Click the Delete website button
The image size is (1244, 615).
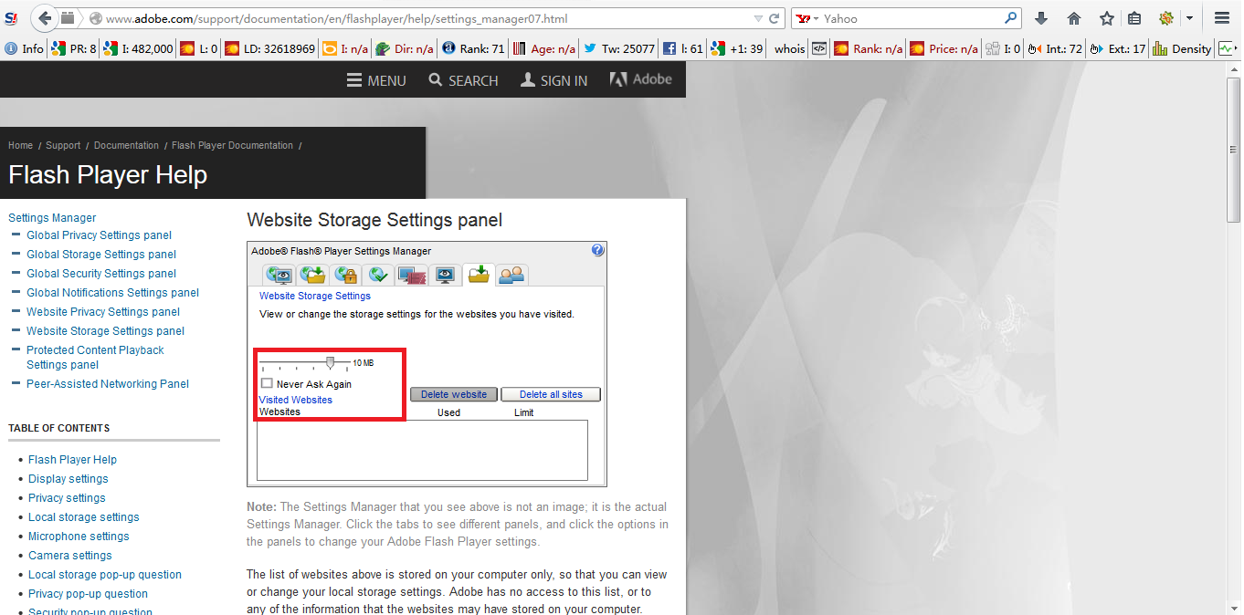(x=454, y=394)
